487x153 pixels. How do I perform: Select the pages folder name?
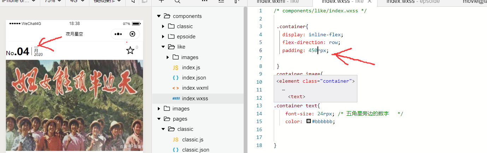[180, 119]
